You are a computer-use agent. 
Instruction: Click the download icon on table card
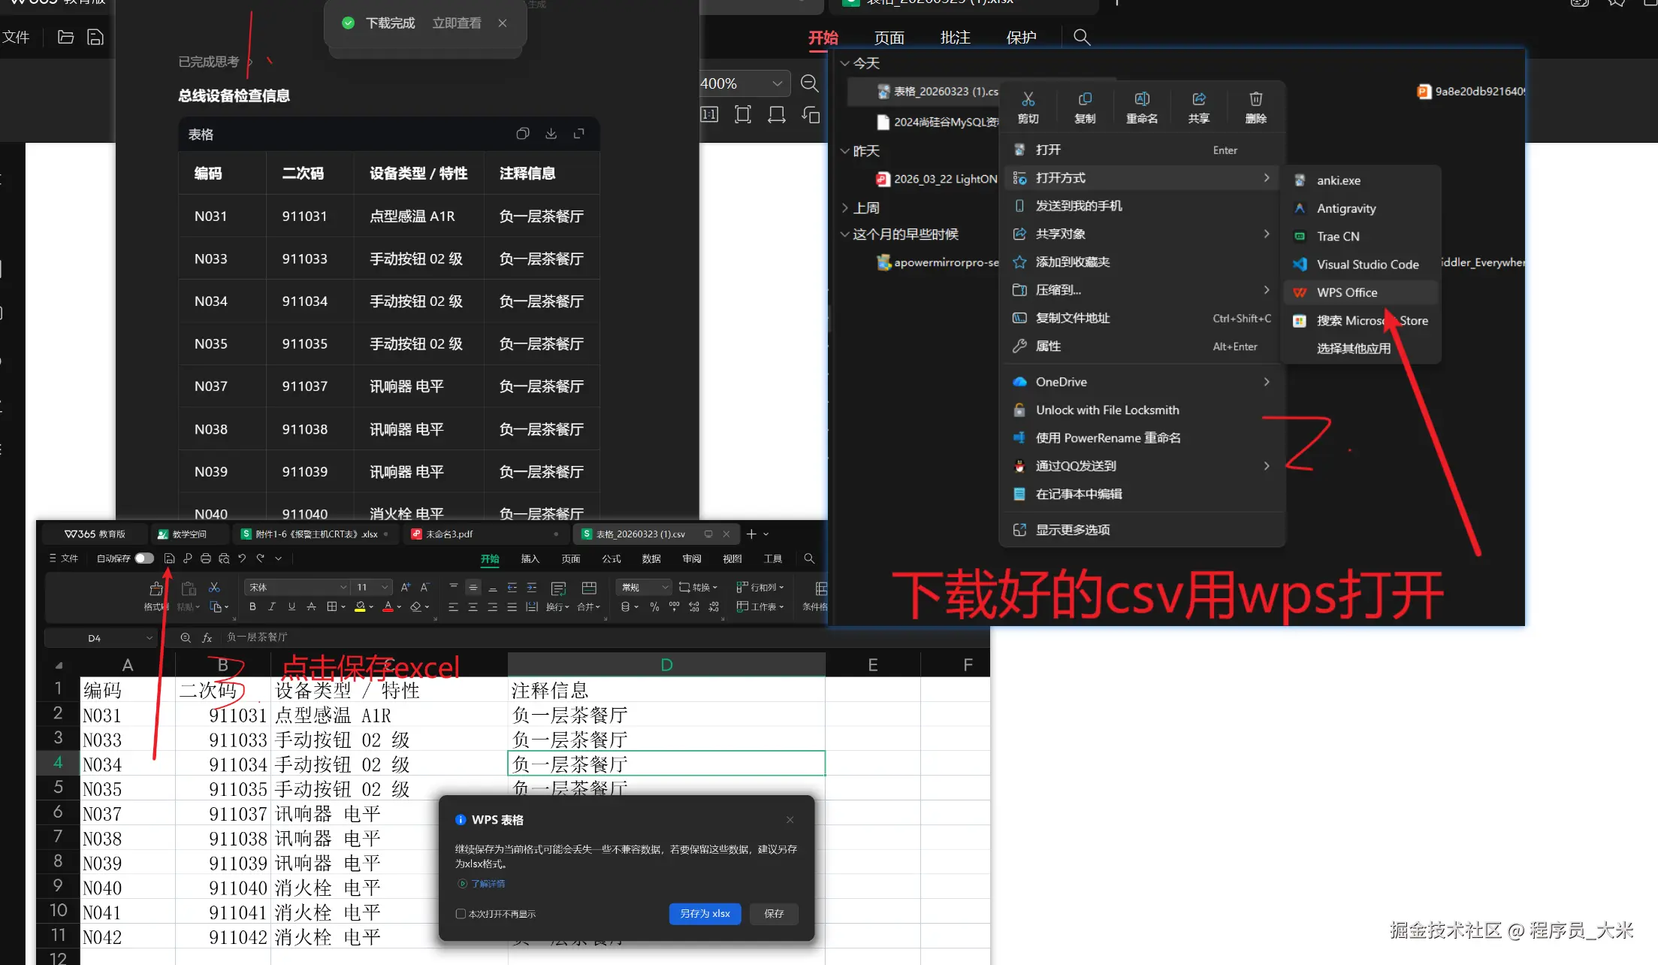coord(551,134)
